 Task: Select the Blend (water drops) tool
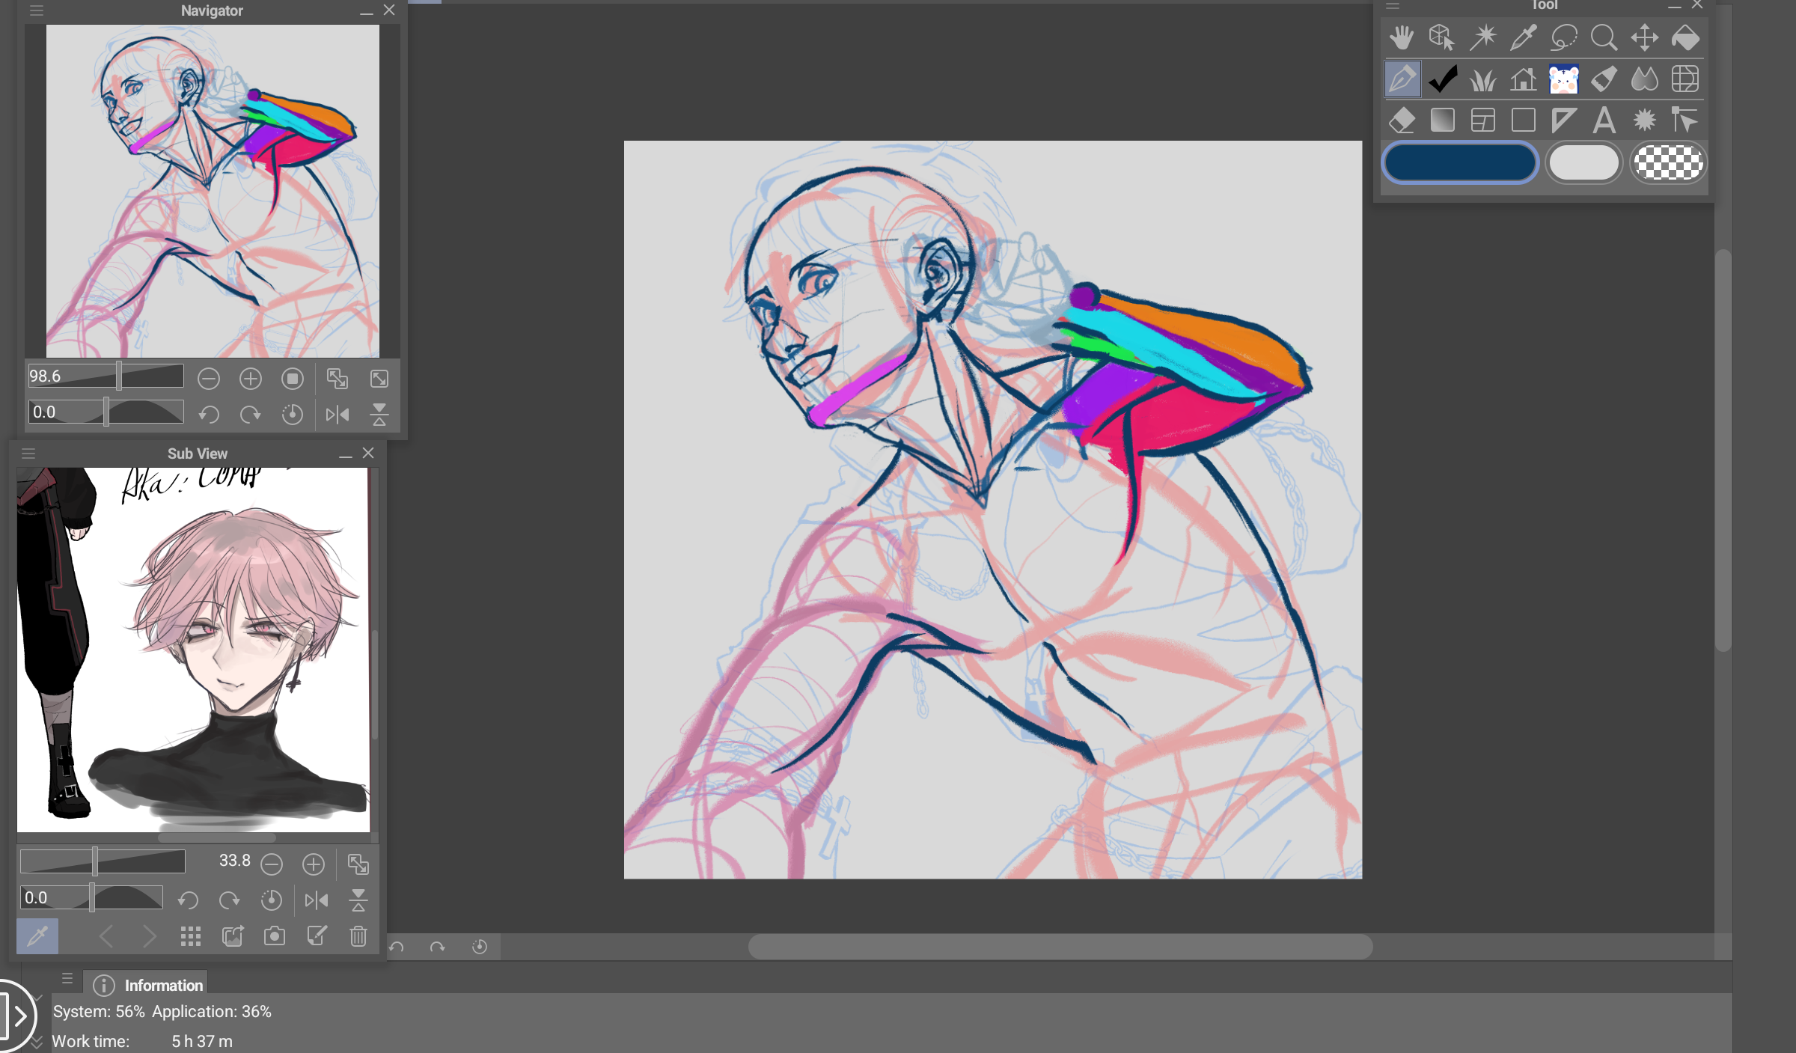[1644, 79]
